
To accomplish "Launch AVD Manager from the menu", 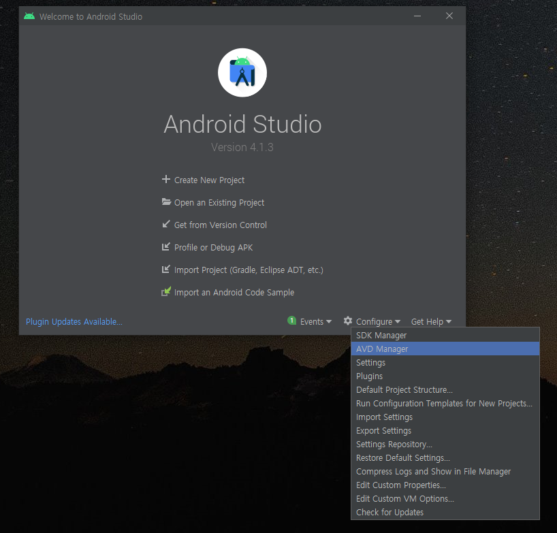I will [x=445, y=349].
